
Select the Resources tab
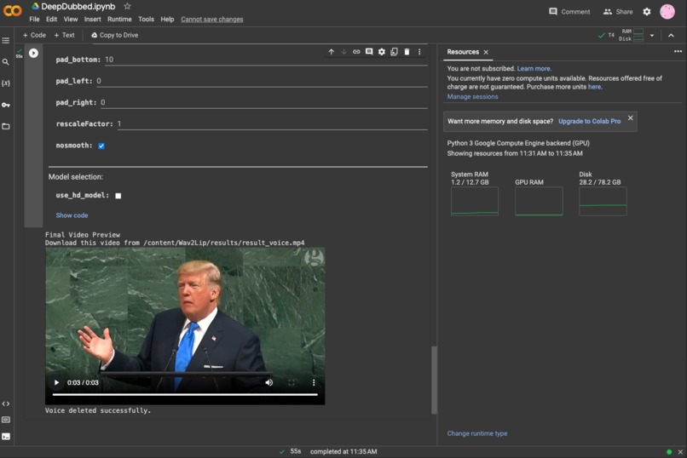pos(463,52)
